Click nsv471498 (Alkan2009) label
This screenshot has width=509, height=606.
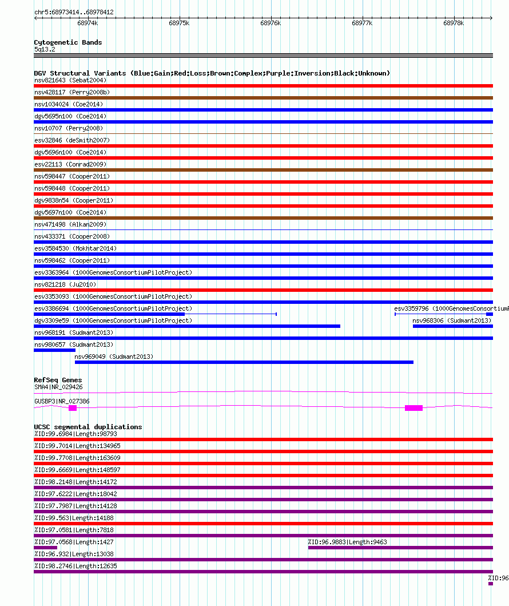coord(70,224)
